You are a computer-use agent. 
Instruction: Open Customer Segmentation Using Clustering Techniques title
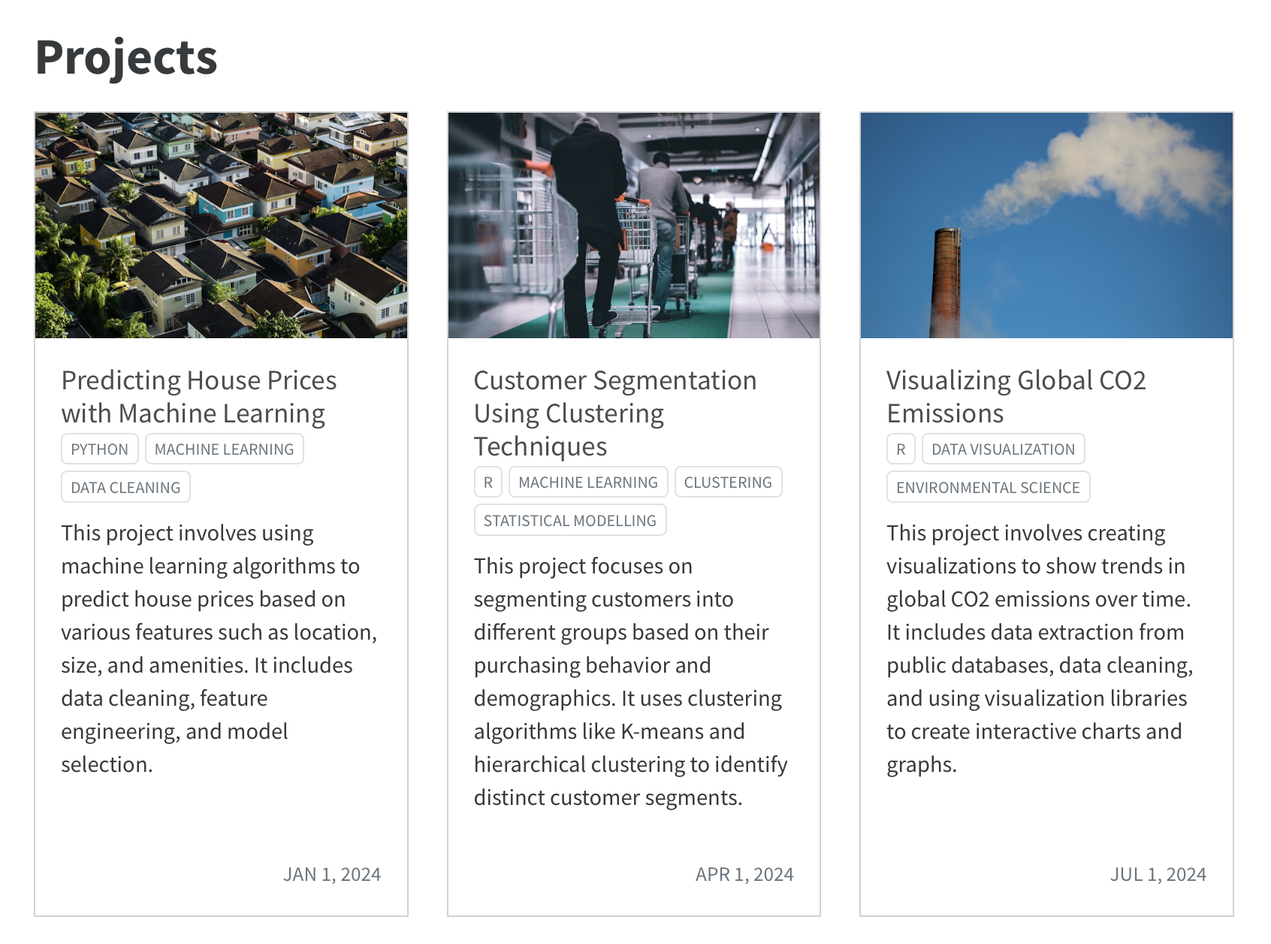pos(614,413)
